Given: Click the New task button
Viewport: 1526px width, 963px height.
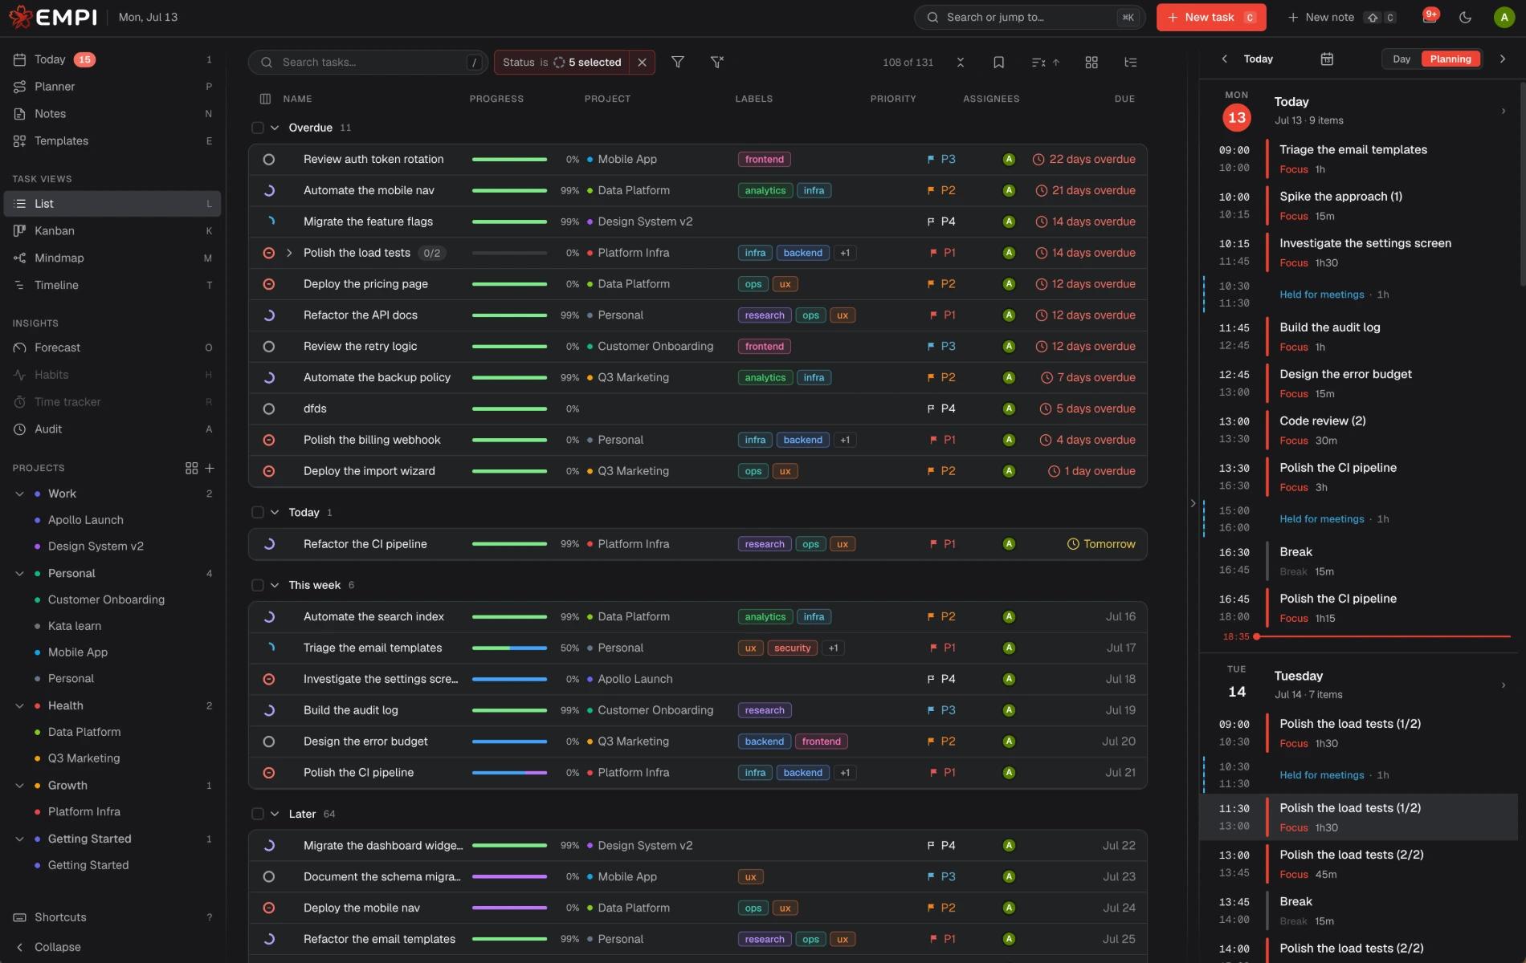Looking at the screenshot, I should [x=1211, y=18].
